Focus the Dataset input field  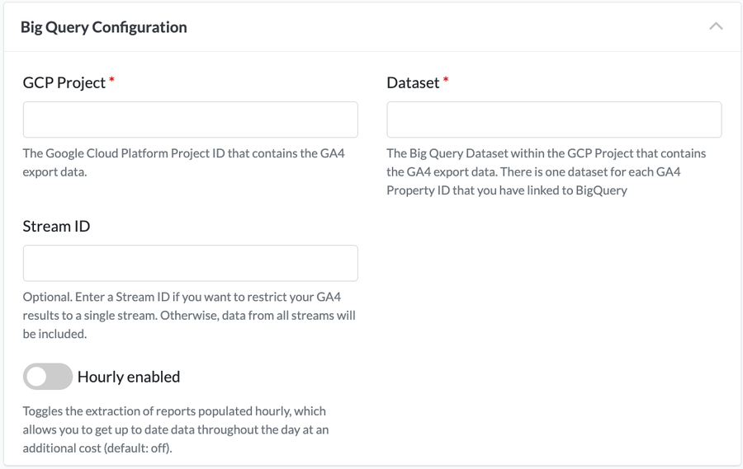[554, 120]
